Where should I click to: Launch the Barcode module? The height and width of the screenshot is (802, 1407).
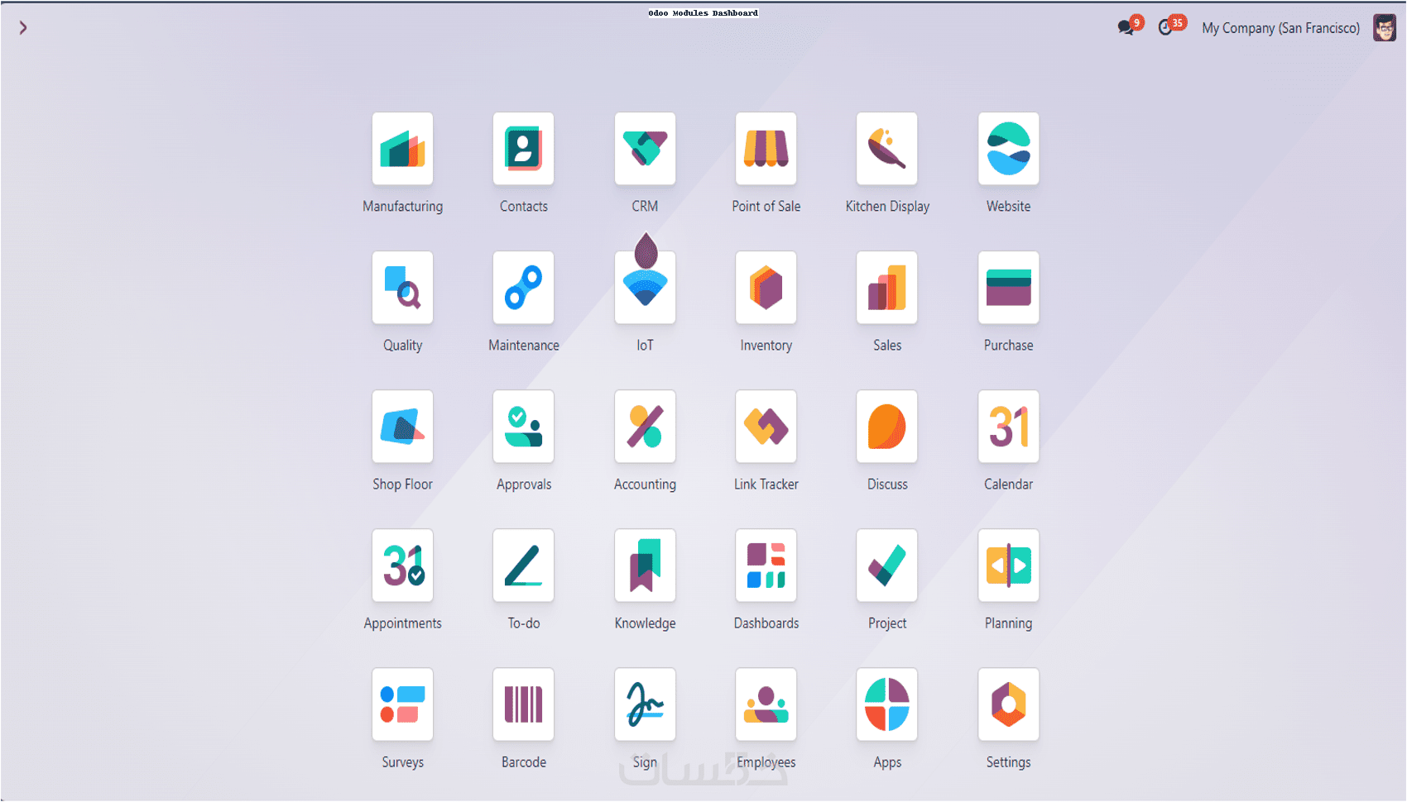pyautogui.click(x=523, y=704)
